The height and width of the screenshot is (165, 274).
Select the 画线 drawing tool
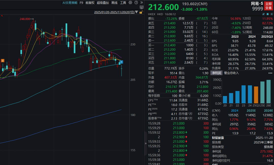[114, 3]
